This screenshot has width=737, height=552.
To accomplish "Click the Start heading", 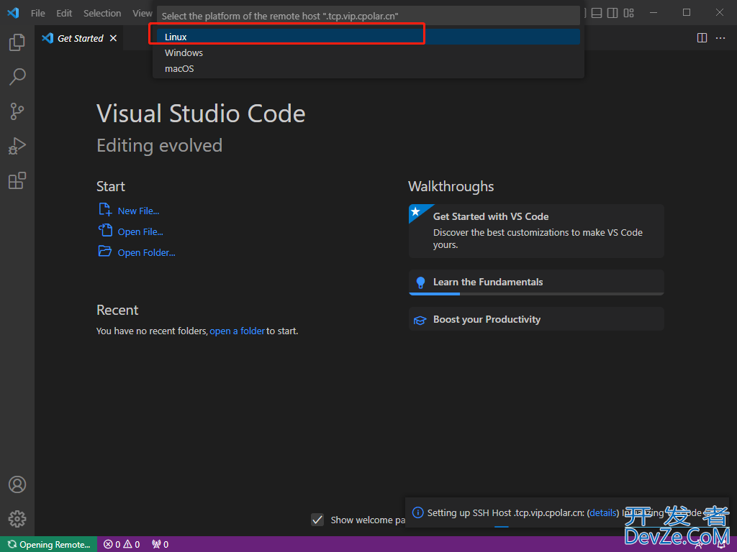I will [x=110, y=186].
